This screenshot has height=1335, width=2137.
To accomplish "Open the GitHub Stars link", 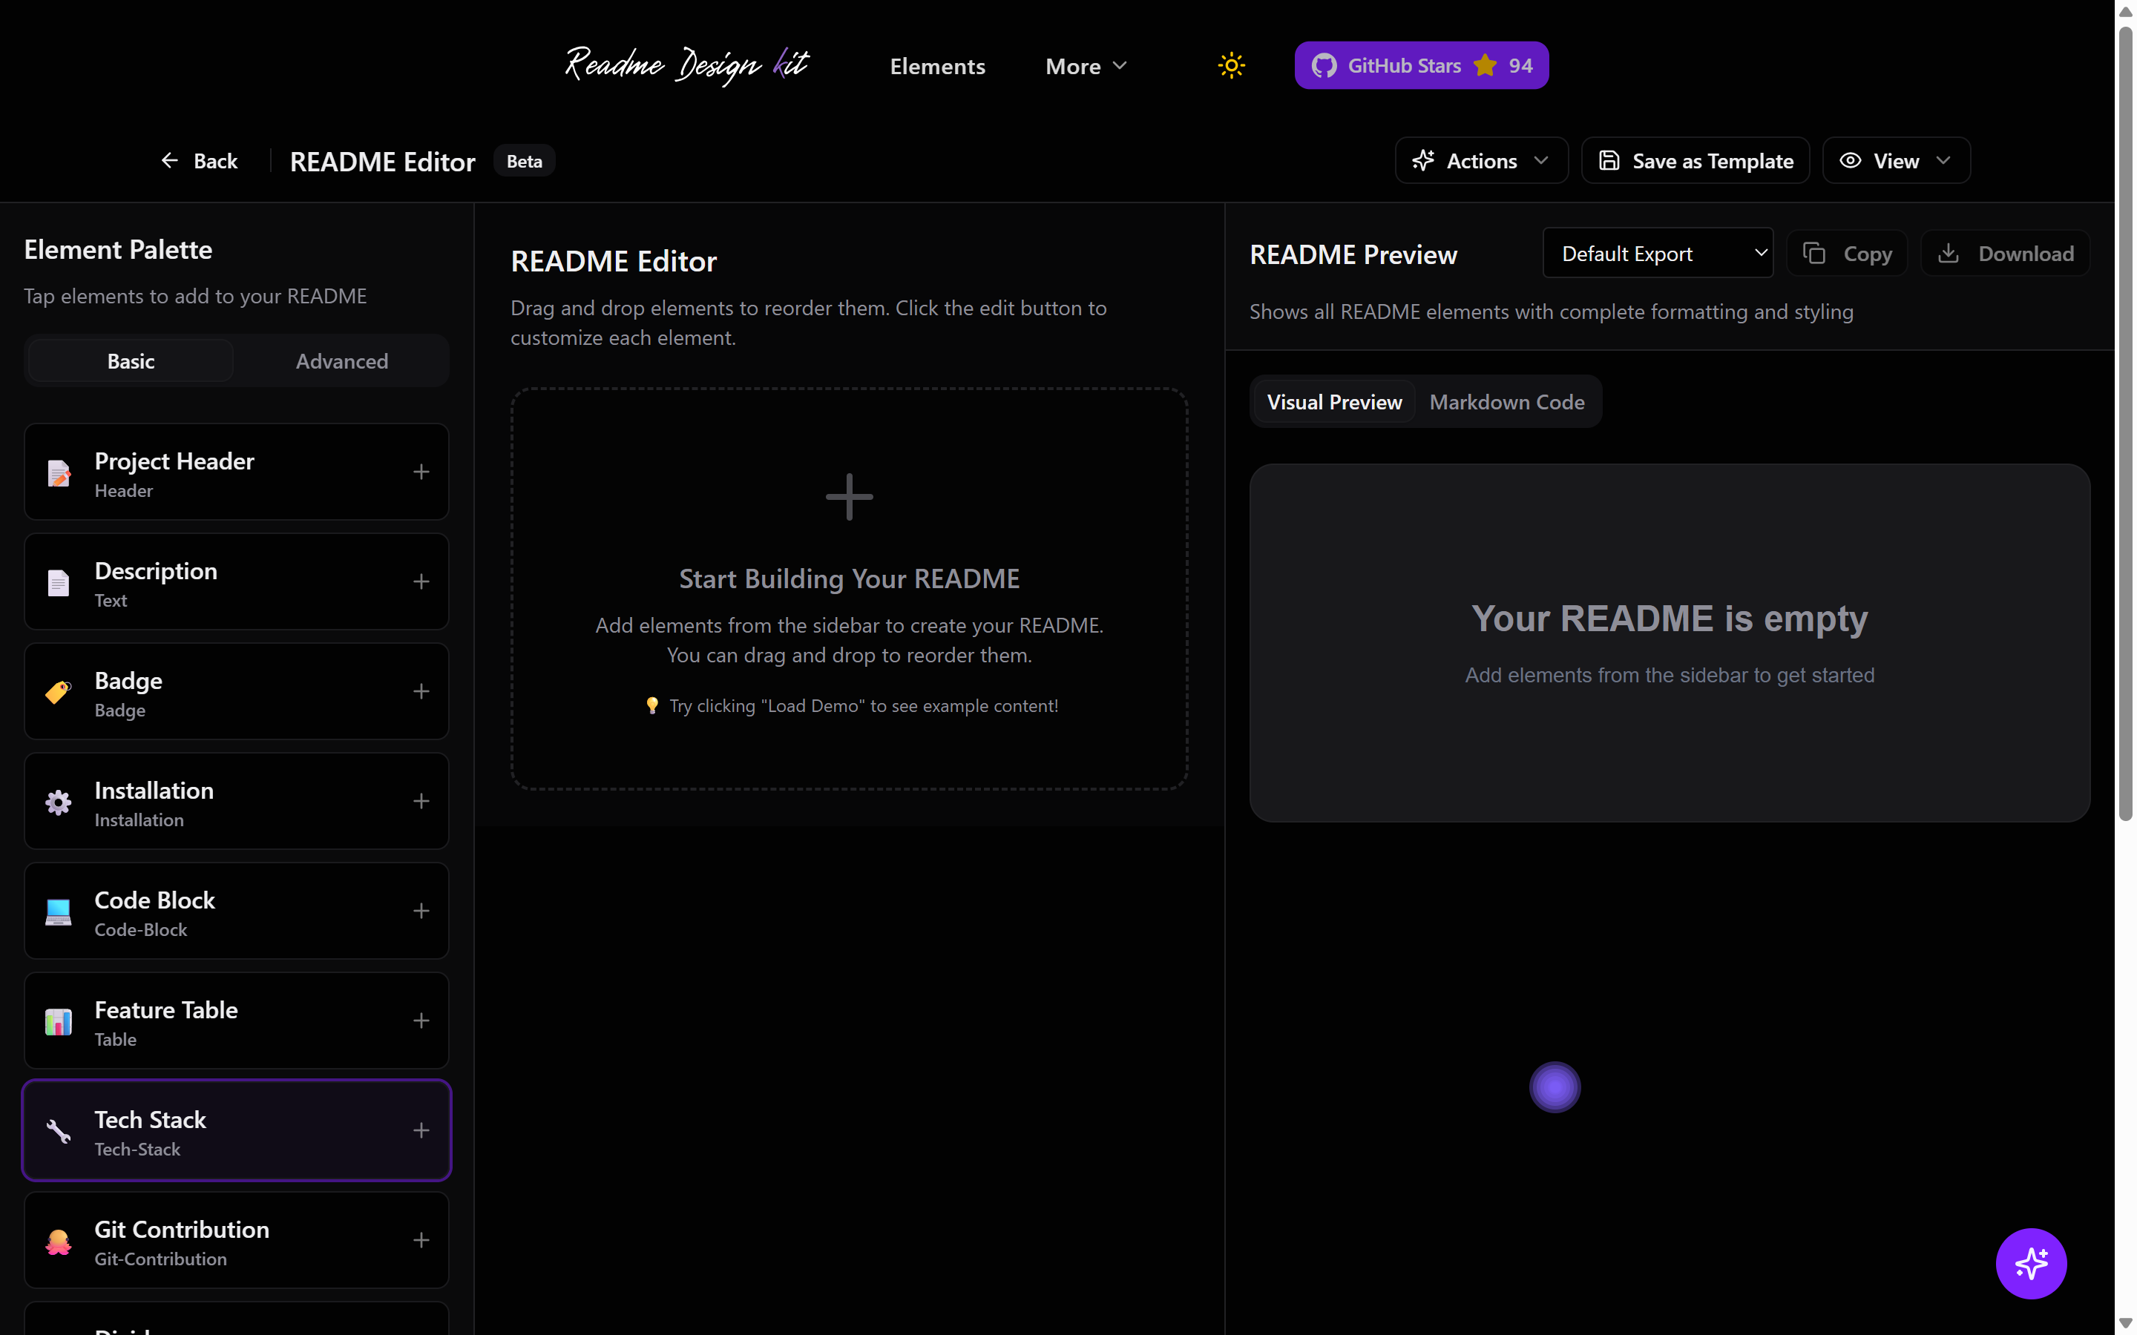I will [x=1421, y=65].
